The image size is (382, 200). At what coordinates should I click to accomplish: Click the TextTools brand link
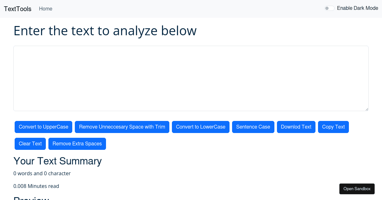pos(18,9)
